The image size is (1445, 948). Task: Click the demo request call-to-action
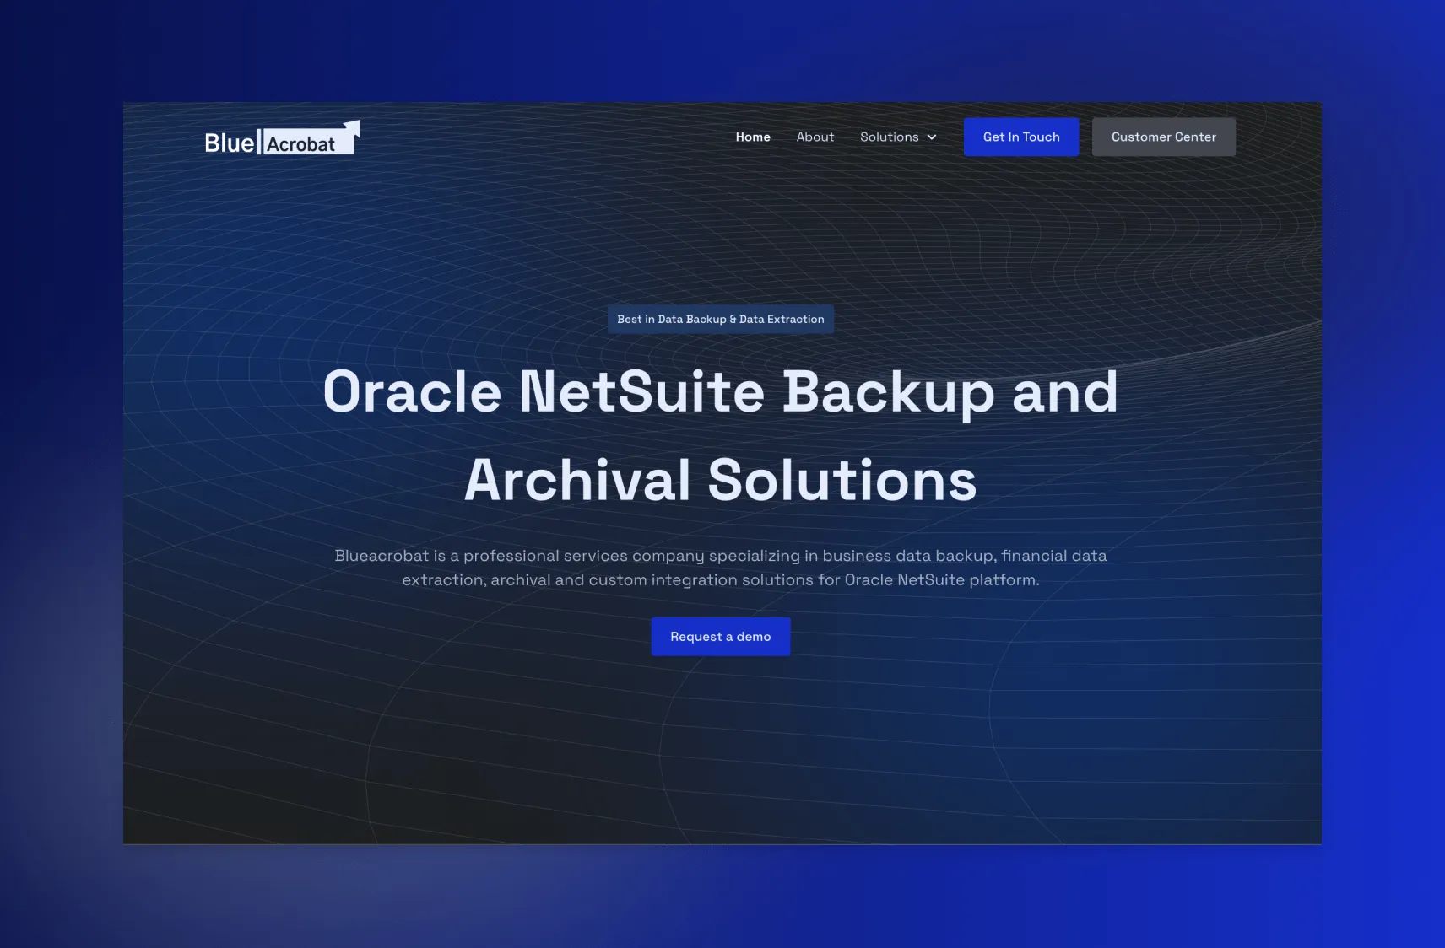pyautogui.click(x=720, y=636)
